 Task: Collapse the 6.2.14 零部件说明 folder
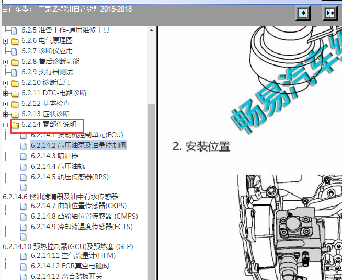pos(5,125)
